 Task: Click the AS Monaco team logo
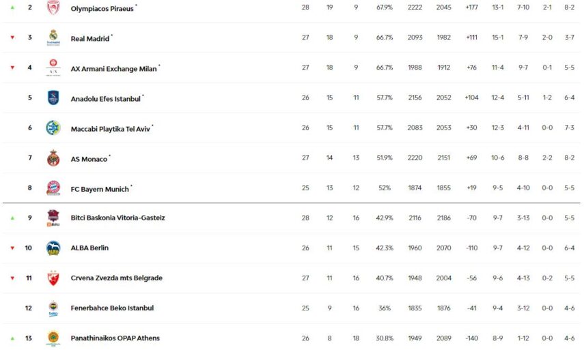click(x=53, y=158)
